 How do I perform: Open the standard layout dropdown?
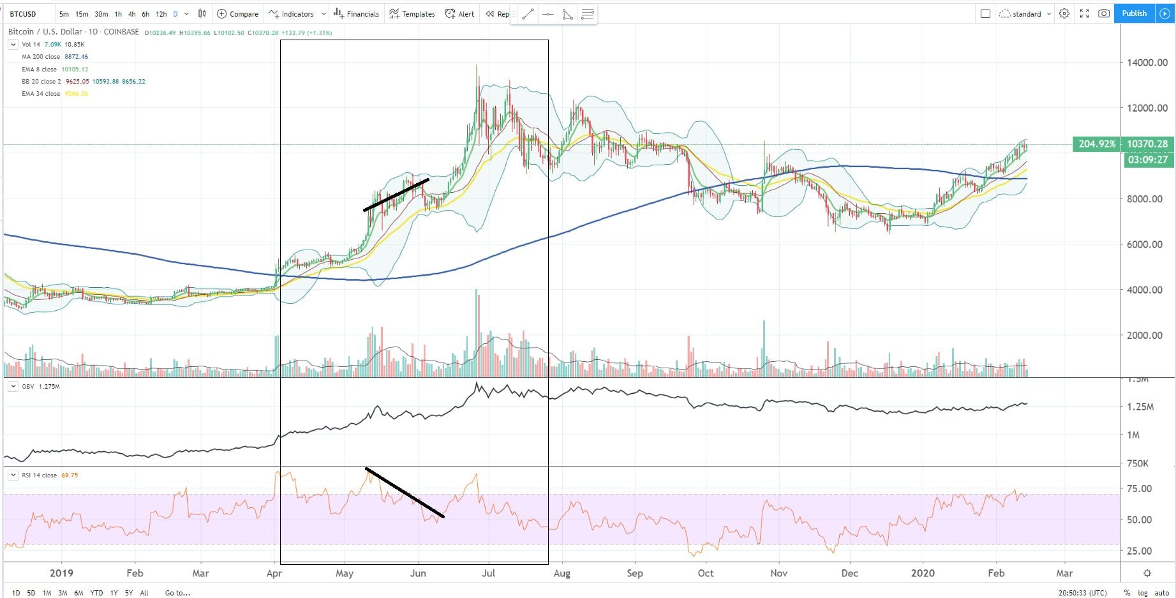coord(1026,13)
